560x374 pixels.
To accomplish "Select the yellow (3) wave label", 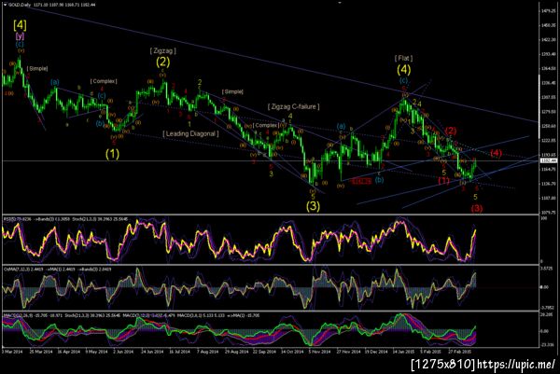I will (x=313, y=206).
